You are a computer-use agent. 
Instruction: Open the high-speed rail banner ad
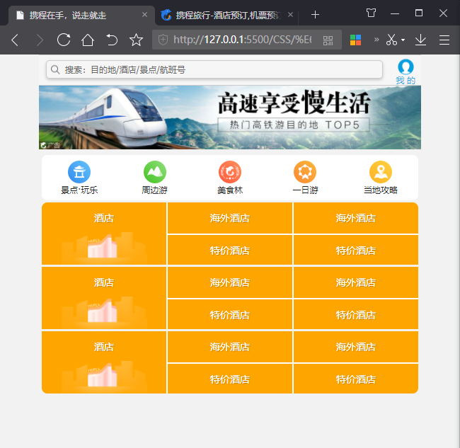pyautogui.click(x=230, y=117)
